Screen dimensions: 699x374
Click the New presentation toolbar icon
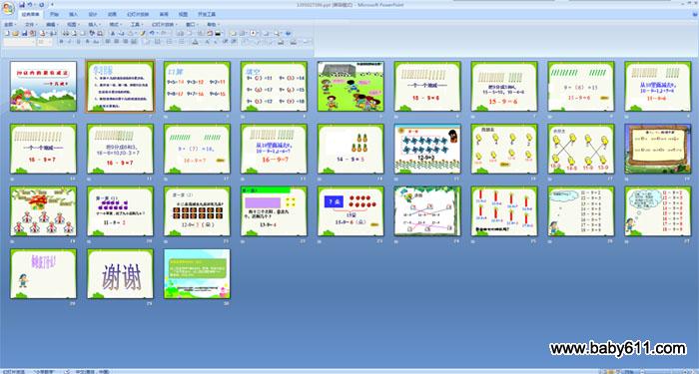(x=7, y=33)
